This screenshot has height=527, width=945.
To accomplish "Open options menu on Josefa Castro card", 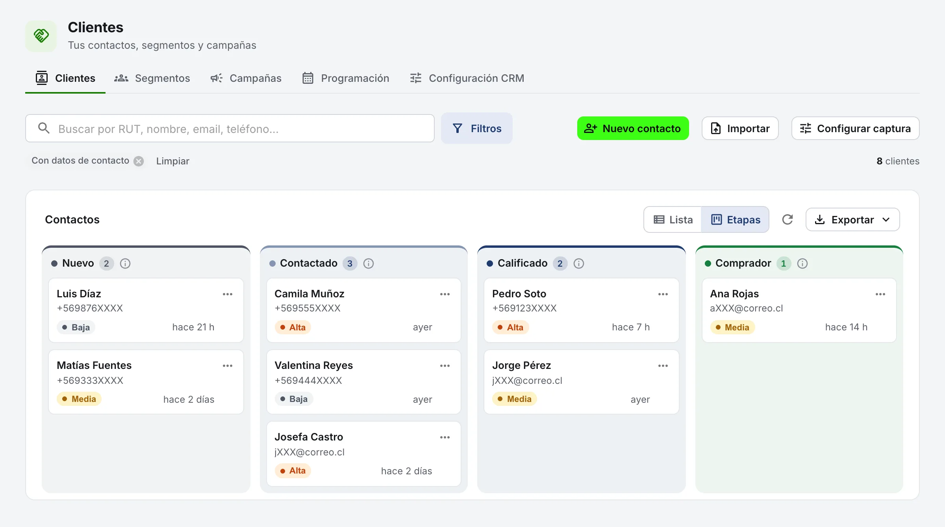I will tap(445, 437).
